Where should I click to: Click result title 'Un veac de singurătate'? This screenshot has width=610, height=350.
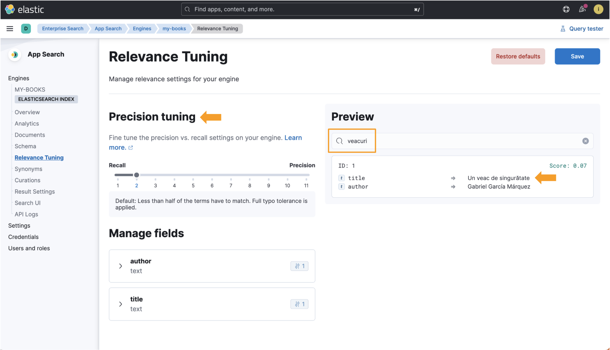point(498,178)
